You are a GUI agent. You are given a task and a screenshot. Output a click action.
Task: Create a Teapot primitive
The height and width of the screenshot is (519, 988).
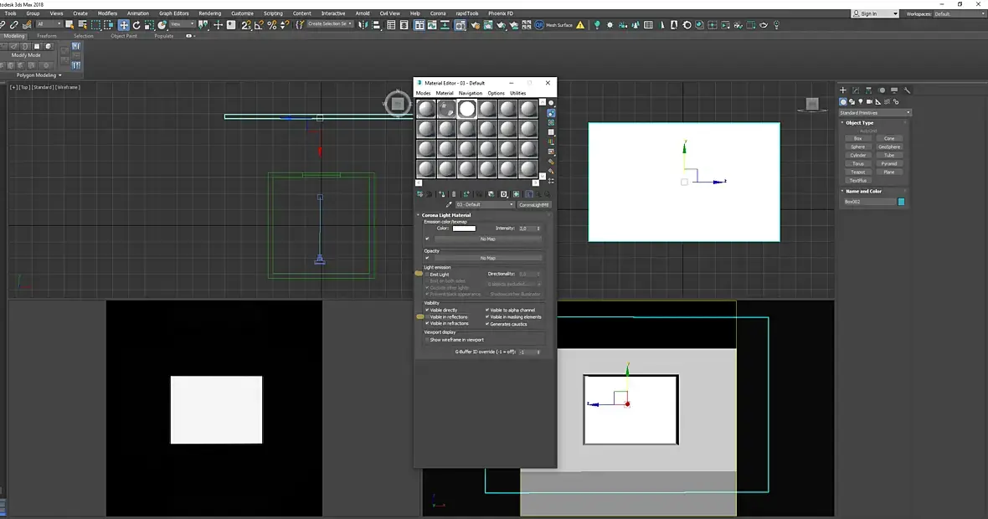pyautogui.click(x=858, y=172)
